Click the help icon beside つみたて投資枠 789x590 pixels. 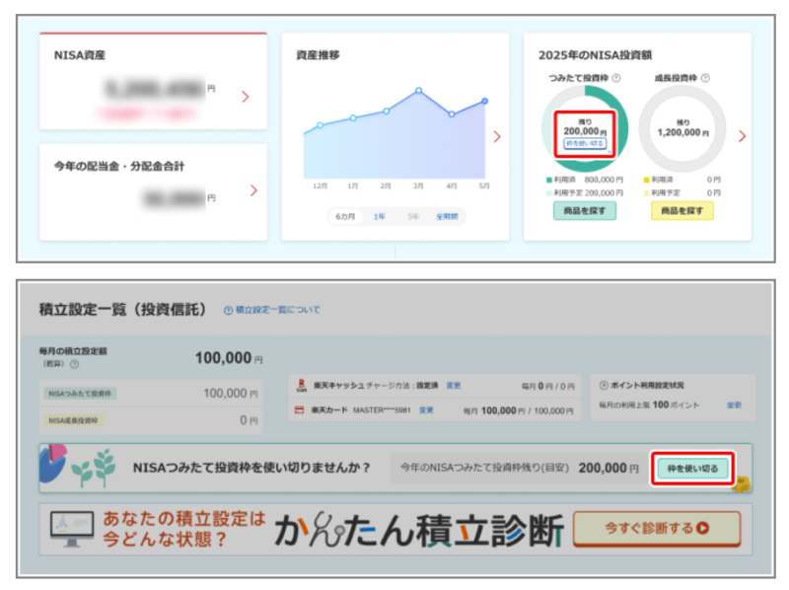tap(616, 77)
